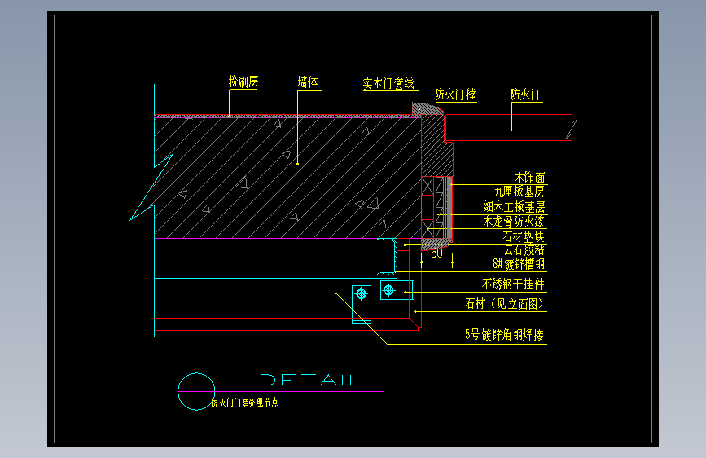Select the 木饰面 callout text
The height and width of the screenshot is (458, 706).
tap(530, 178)
